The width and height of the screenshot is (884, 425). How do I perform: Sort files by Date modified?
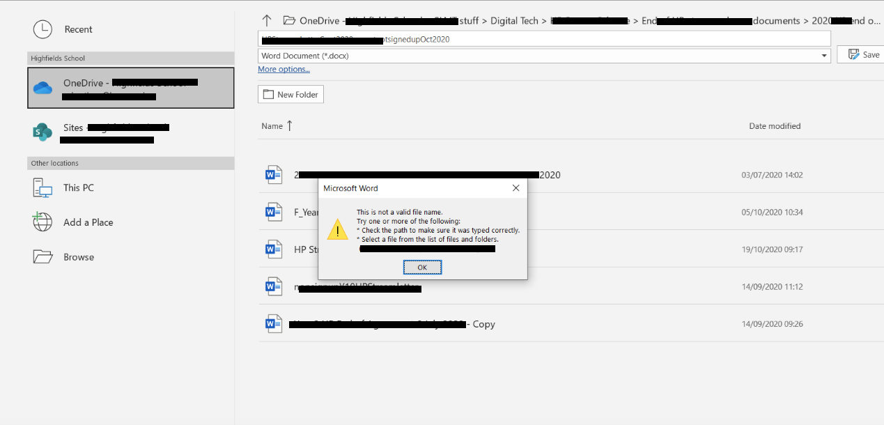pos(775,125)
